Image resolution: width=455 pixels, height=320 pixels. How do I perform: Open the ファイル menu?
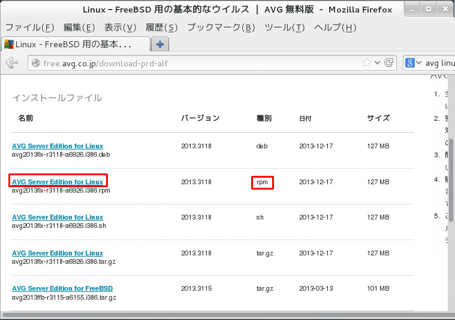(x=29, y=28)
